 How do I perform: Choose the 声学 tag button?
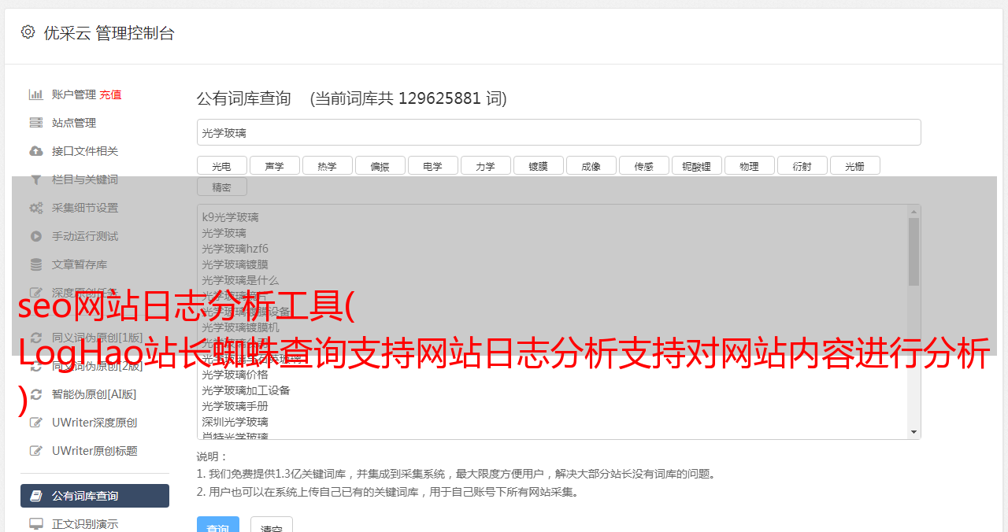click(x=275, y=165)
